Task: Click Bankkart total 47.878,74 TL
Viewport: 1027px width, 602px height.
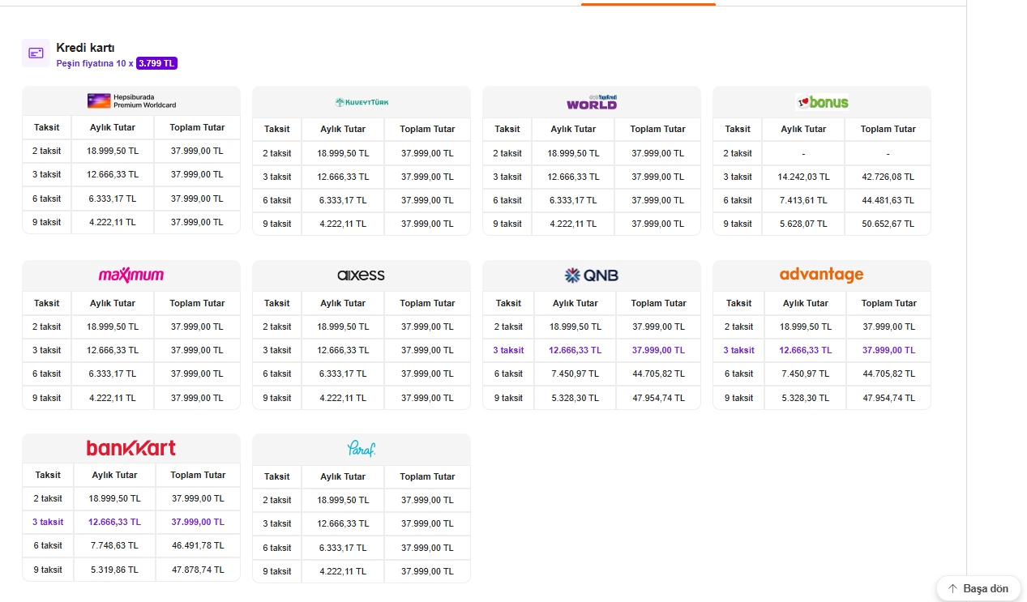Action: click(x=198, y=570)
